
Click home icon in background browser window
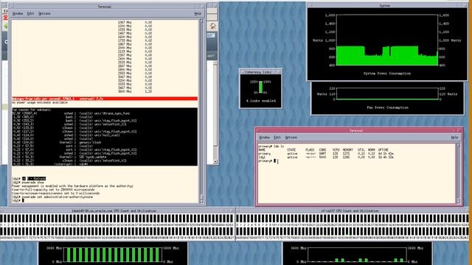click(x=212, y=26)
